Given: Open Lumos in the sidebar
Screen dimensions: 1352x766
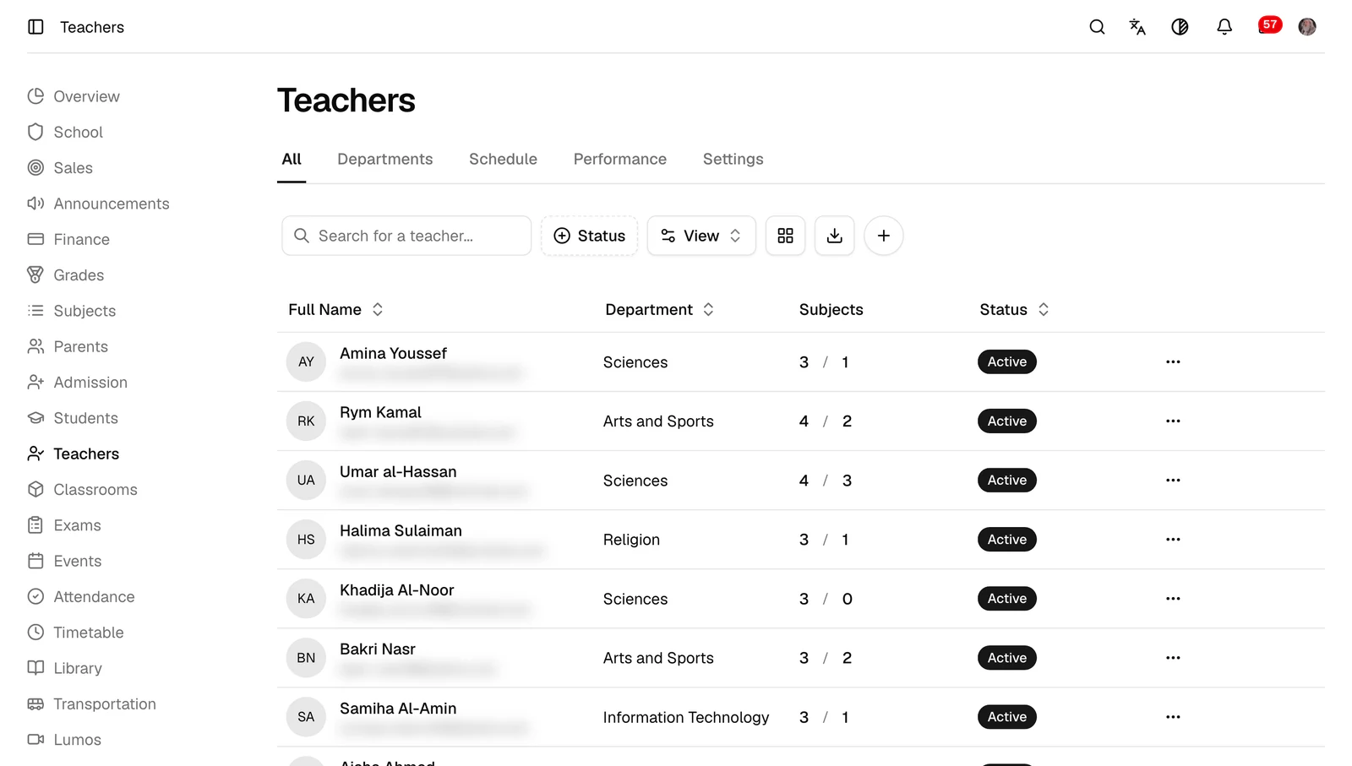Looking at the screenshot, I should click(64, 740).
